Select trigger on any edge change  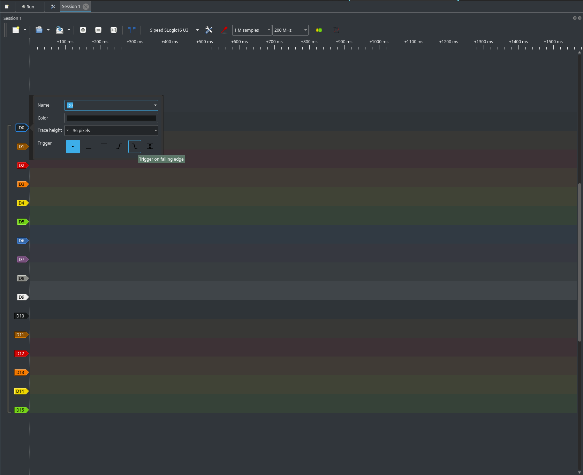click(x=150, y=147)
